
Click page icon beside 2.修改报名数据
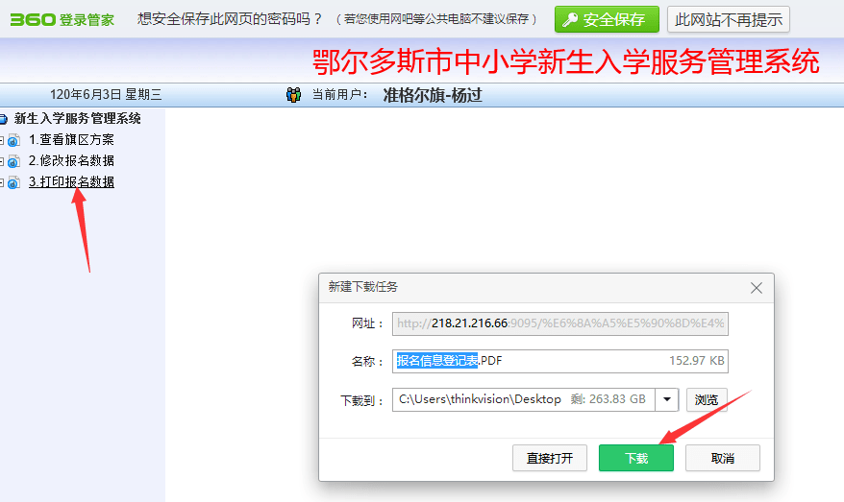click(x=14, y=161)
